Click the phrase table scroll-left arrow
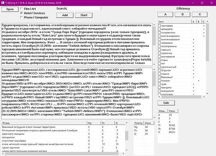Screen dimensions: 216x156 (3, 153)
